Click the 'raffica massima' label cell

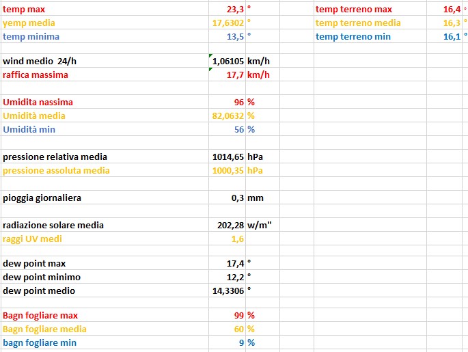[36, 75]
